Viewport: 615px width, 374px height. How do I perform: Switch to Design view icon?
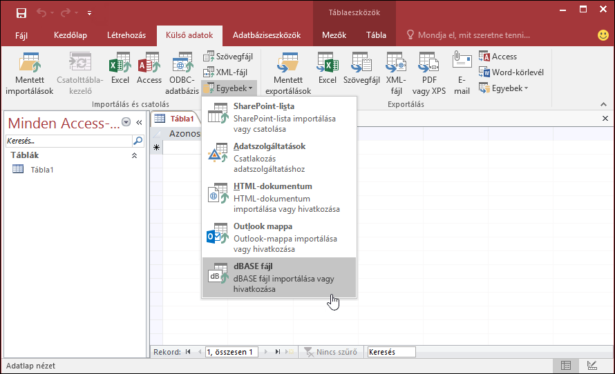(x=592, y=366)
